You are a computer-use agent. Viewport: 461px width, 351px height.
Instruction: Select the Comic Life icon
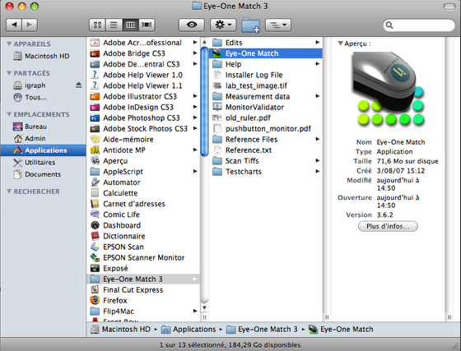click(x=95, y=215)
